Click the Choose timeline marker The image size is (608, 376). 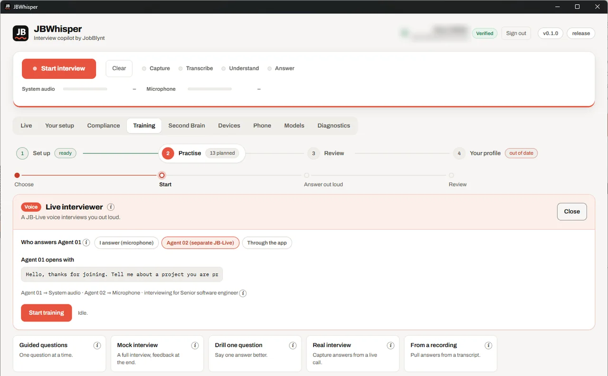pyautogui.click(x=17, y=175)
